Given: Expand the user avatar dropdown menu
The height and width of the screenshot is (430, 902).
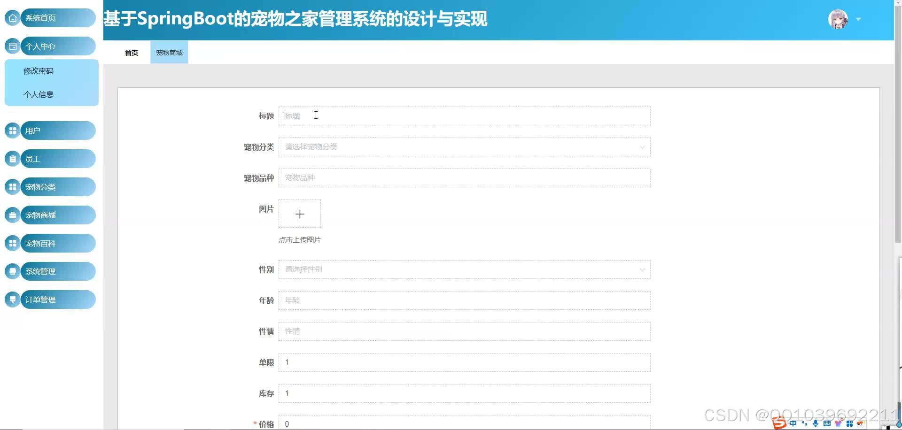Looking at the screenshot, I should 859,19.
